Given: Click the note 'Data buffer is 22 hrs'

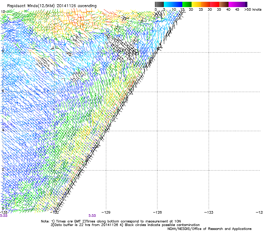Looking at the screenshot, I should [73, 225].
